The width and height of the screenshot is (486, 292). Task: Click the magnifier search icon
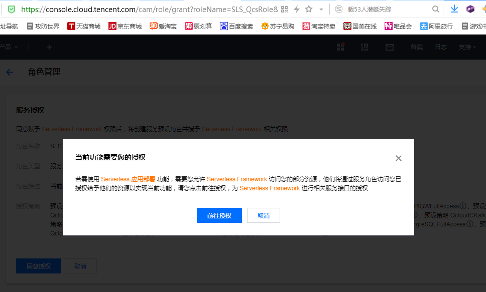coord(435,10)
